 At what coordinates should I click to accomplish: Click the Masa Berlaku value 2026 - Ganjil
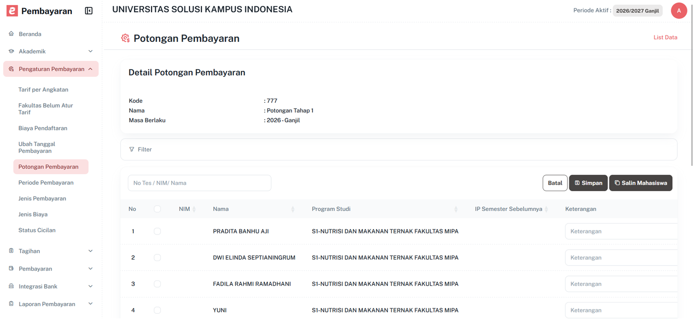click(x=283, y=120)
